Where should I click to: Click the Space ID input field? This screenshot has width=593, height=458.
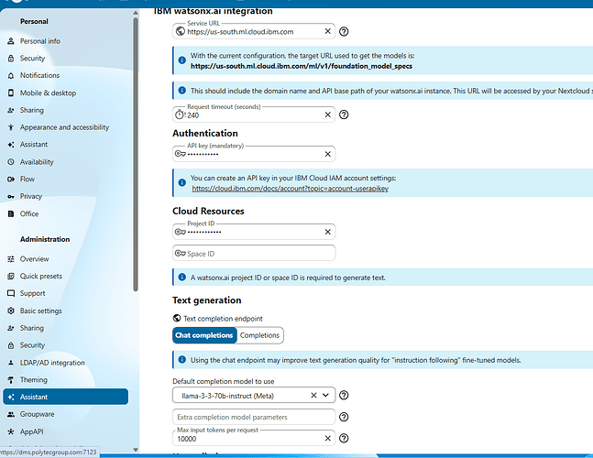pos(254,253)
